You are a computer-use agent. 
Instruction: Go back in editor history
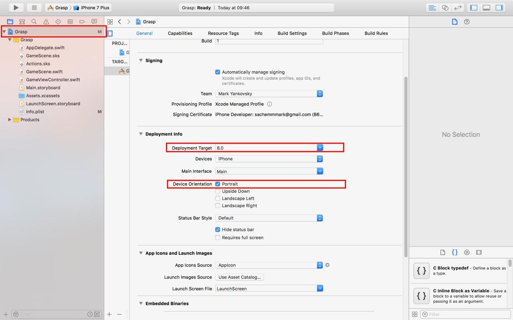click(119, 22)
